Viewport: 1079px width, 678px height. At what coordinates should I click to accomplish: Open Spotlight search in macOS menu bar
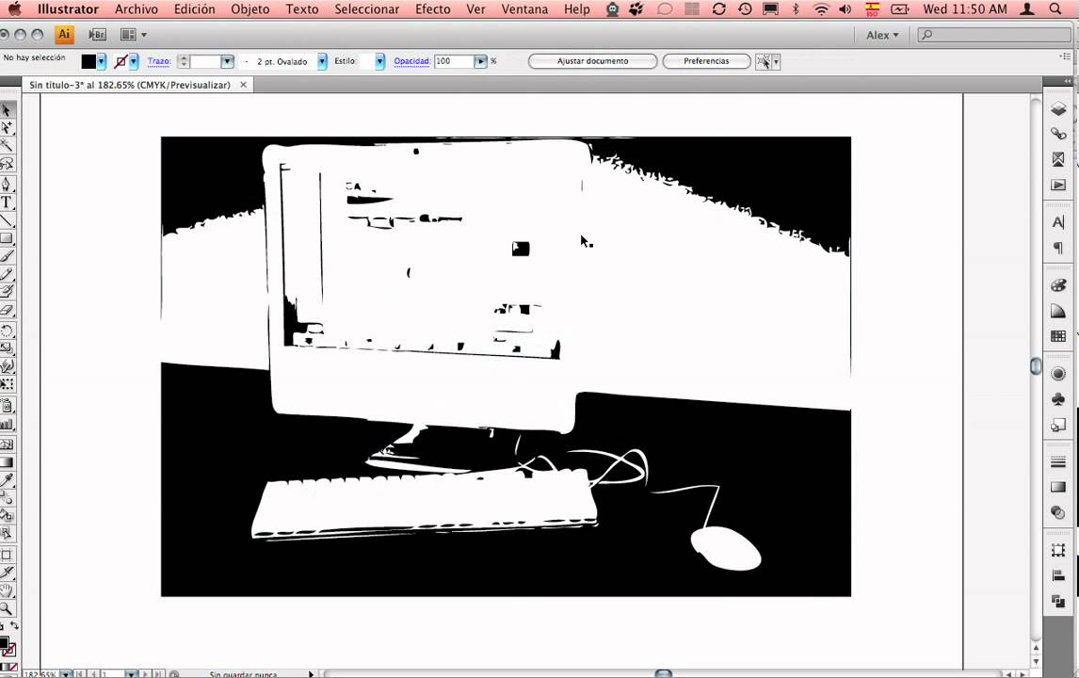tap(1055, 9)
